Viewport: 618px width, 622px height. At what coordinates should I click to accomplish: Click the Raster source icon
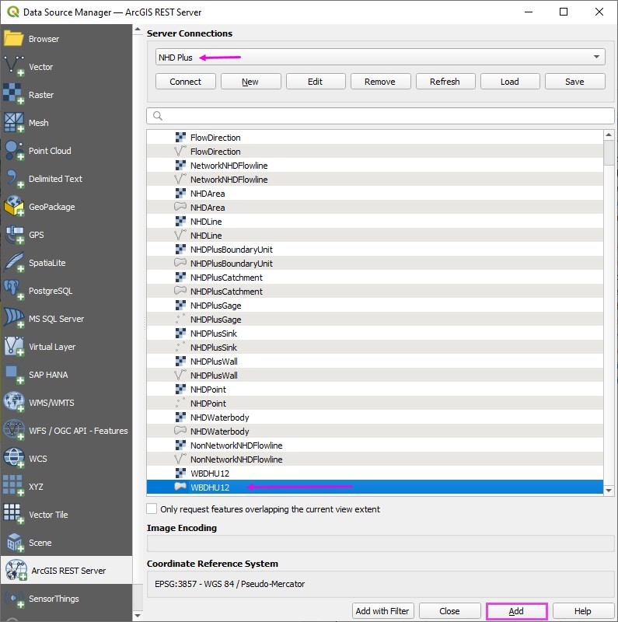pyautogui.click(x=14, y=95)
